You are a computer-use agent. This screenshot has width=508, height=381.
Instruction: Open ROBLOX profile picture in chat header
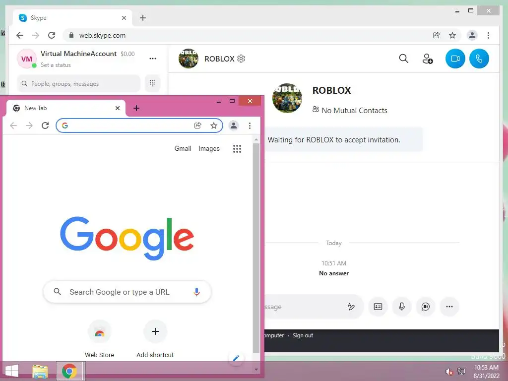tap(188, 59)
